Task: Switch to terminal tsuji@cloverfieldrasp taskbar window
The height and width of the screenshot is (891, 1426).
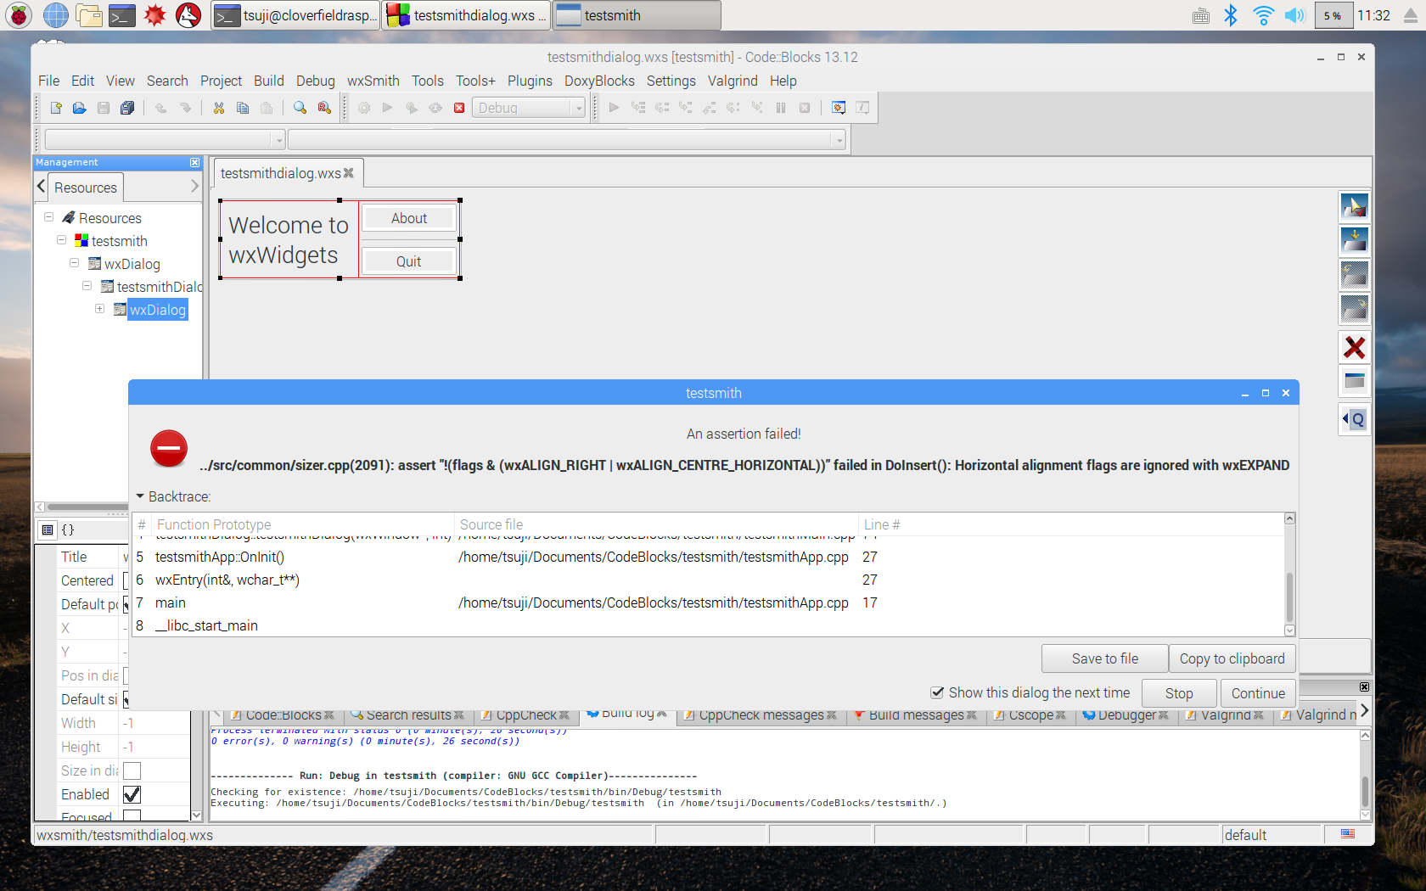Action: [295, 15]
